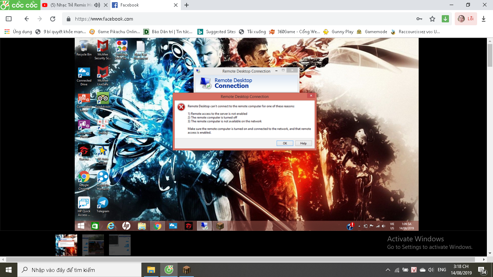The height and width of the screenshot is (277, 493).
Task: Open a new browser tab
Action: (x=187, y=5)
